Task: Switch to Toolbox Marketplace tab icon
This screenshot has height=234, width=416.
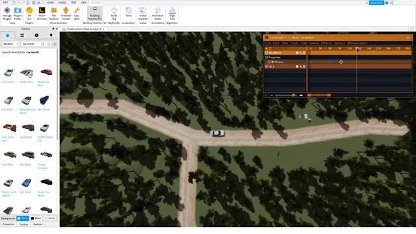Action: pos(7,35)
